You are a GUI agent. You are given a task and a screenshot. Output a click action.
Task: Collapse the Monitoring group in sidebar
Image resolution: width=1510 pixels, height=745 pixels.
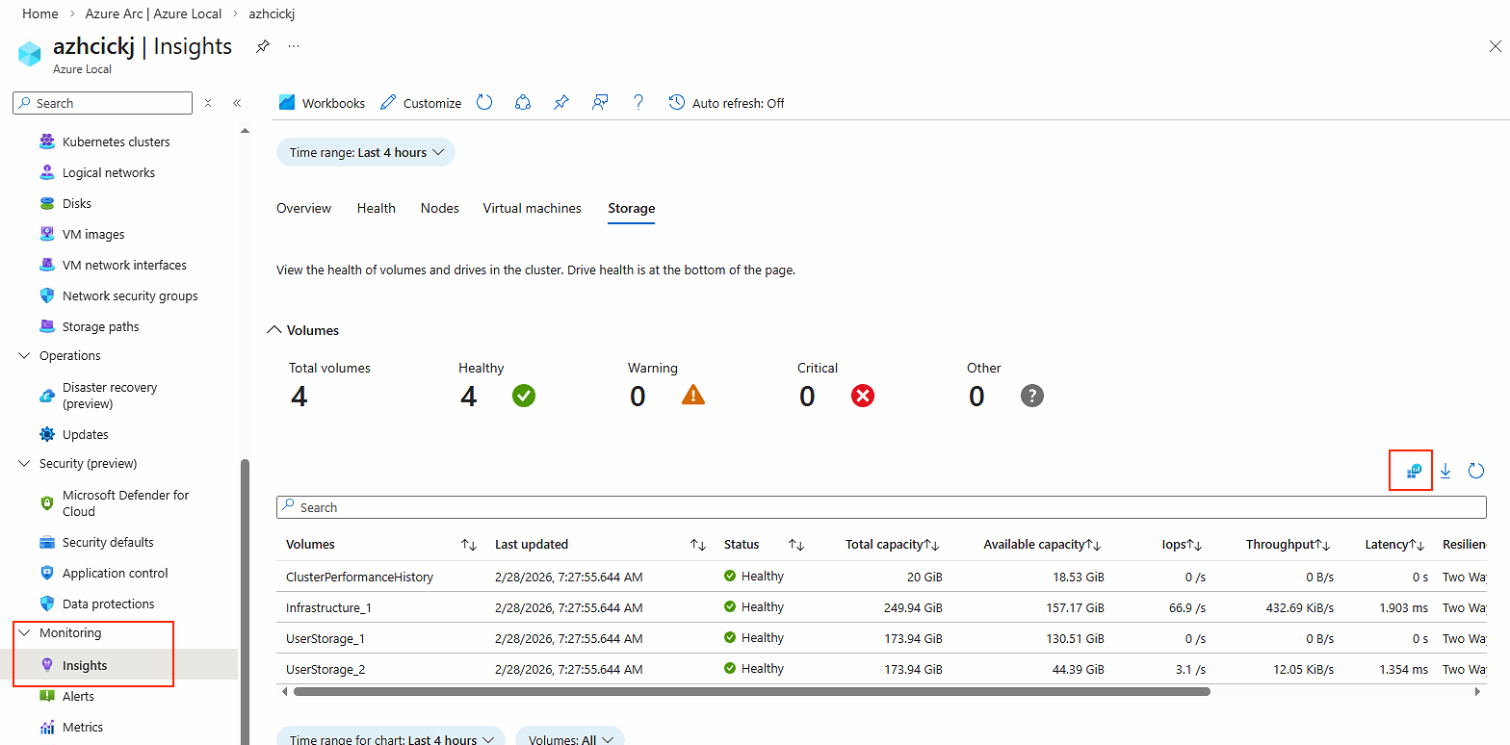tap(25, 633)
